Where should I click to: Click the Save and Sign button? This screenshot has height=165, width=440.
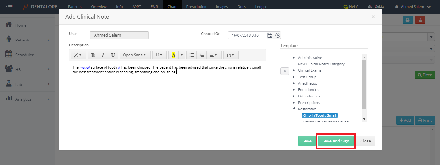coord(336,141)
